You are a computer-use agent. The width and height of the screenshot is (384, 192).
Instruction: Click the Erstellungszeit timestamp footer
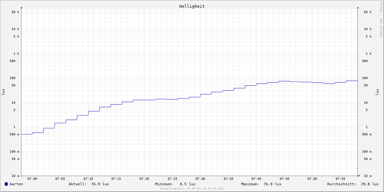[x=192, y=189]
